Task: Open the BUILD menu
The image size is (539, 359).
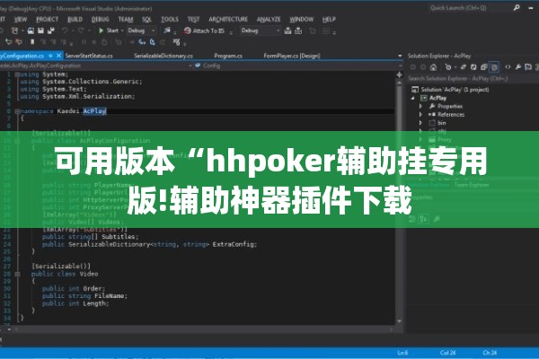Action: (75, 19)
